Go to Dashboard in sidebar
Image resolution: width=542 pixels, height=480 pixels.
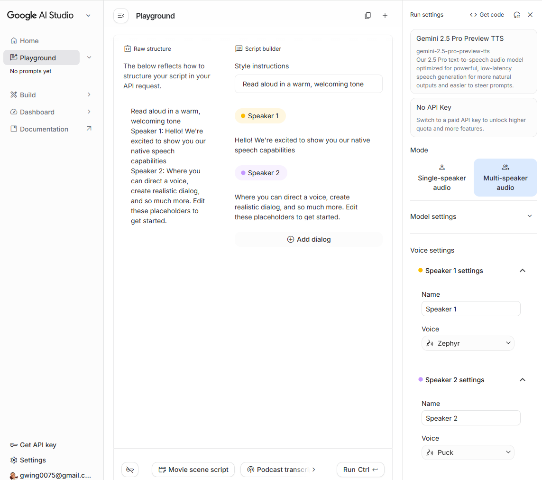37,112
